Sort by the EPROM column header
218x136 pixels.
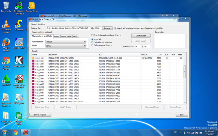(x=147, y=55)
